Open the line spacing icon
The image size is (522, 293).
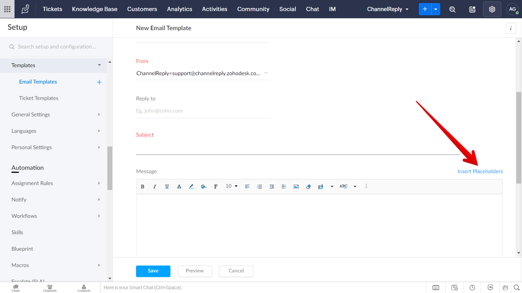(284, 187)
